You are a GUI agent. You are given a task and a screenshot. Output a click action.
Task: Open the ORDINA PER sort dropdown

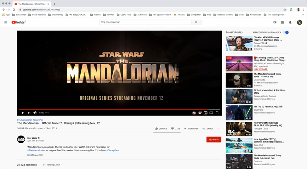pos(51,165)
